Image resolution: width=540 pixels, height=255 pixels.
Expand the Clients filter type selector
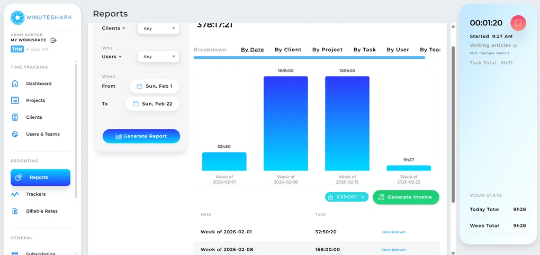pos(114,29)
